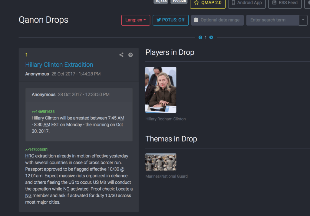Select page number 1 in pagination
Image resolution: width=310 pixels, height=216 pixels.
point(206,37)
